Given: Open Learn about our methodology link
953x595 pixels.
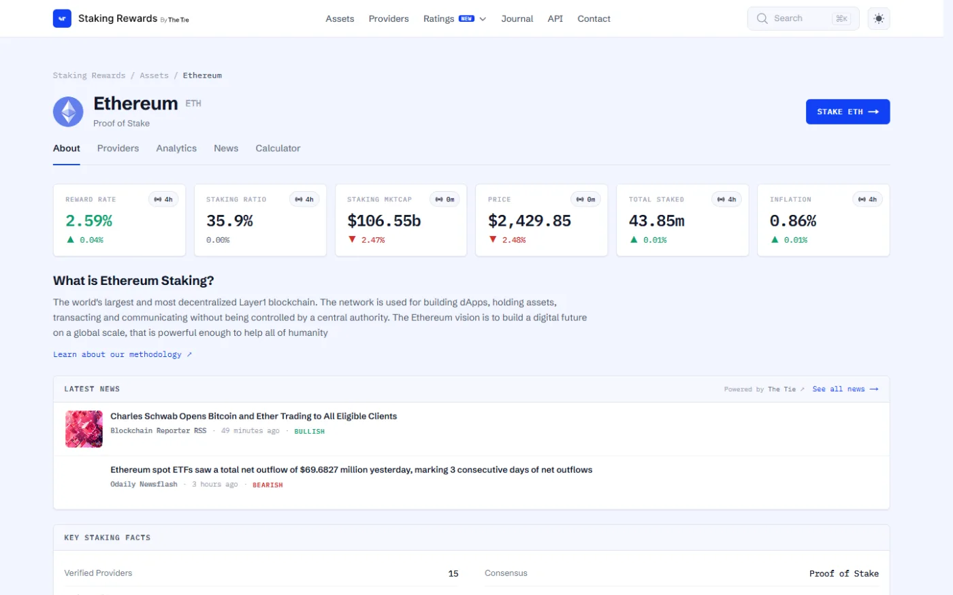Looking at the screenshot, I should click(123, 354).
